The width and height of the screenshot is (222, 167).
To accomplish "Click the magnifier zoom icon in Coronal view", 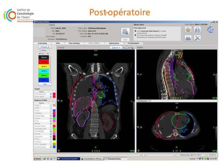I will [59, 101].
